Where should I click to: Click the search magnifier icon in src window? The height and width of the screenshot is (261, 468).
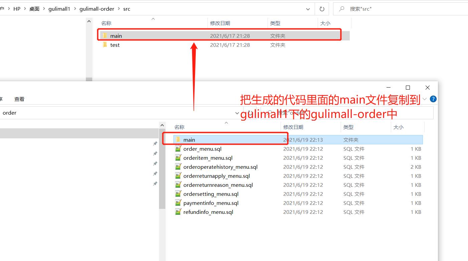pos(342,9)
